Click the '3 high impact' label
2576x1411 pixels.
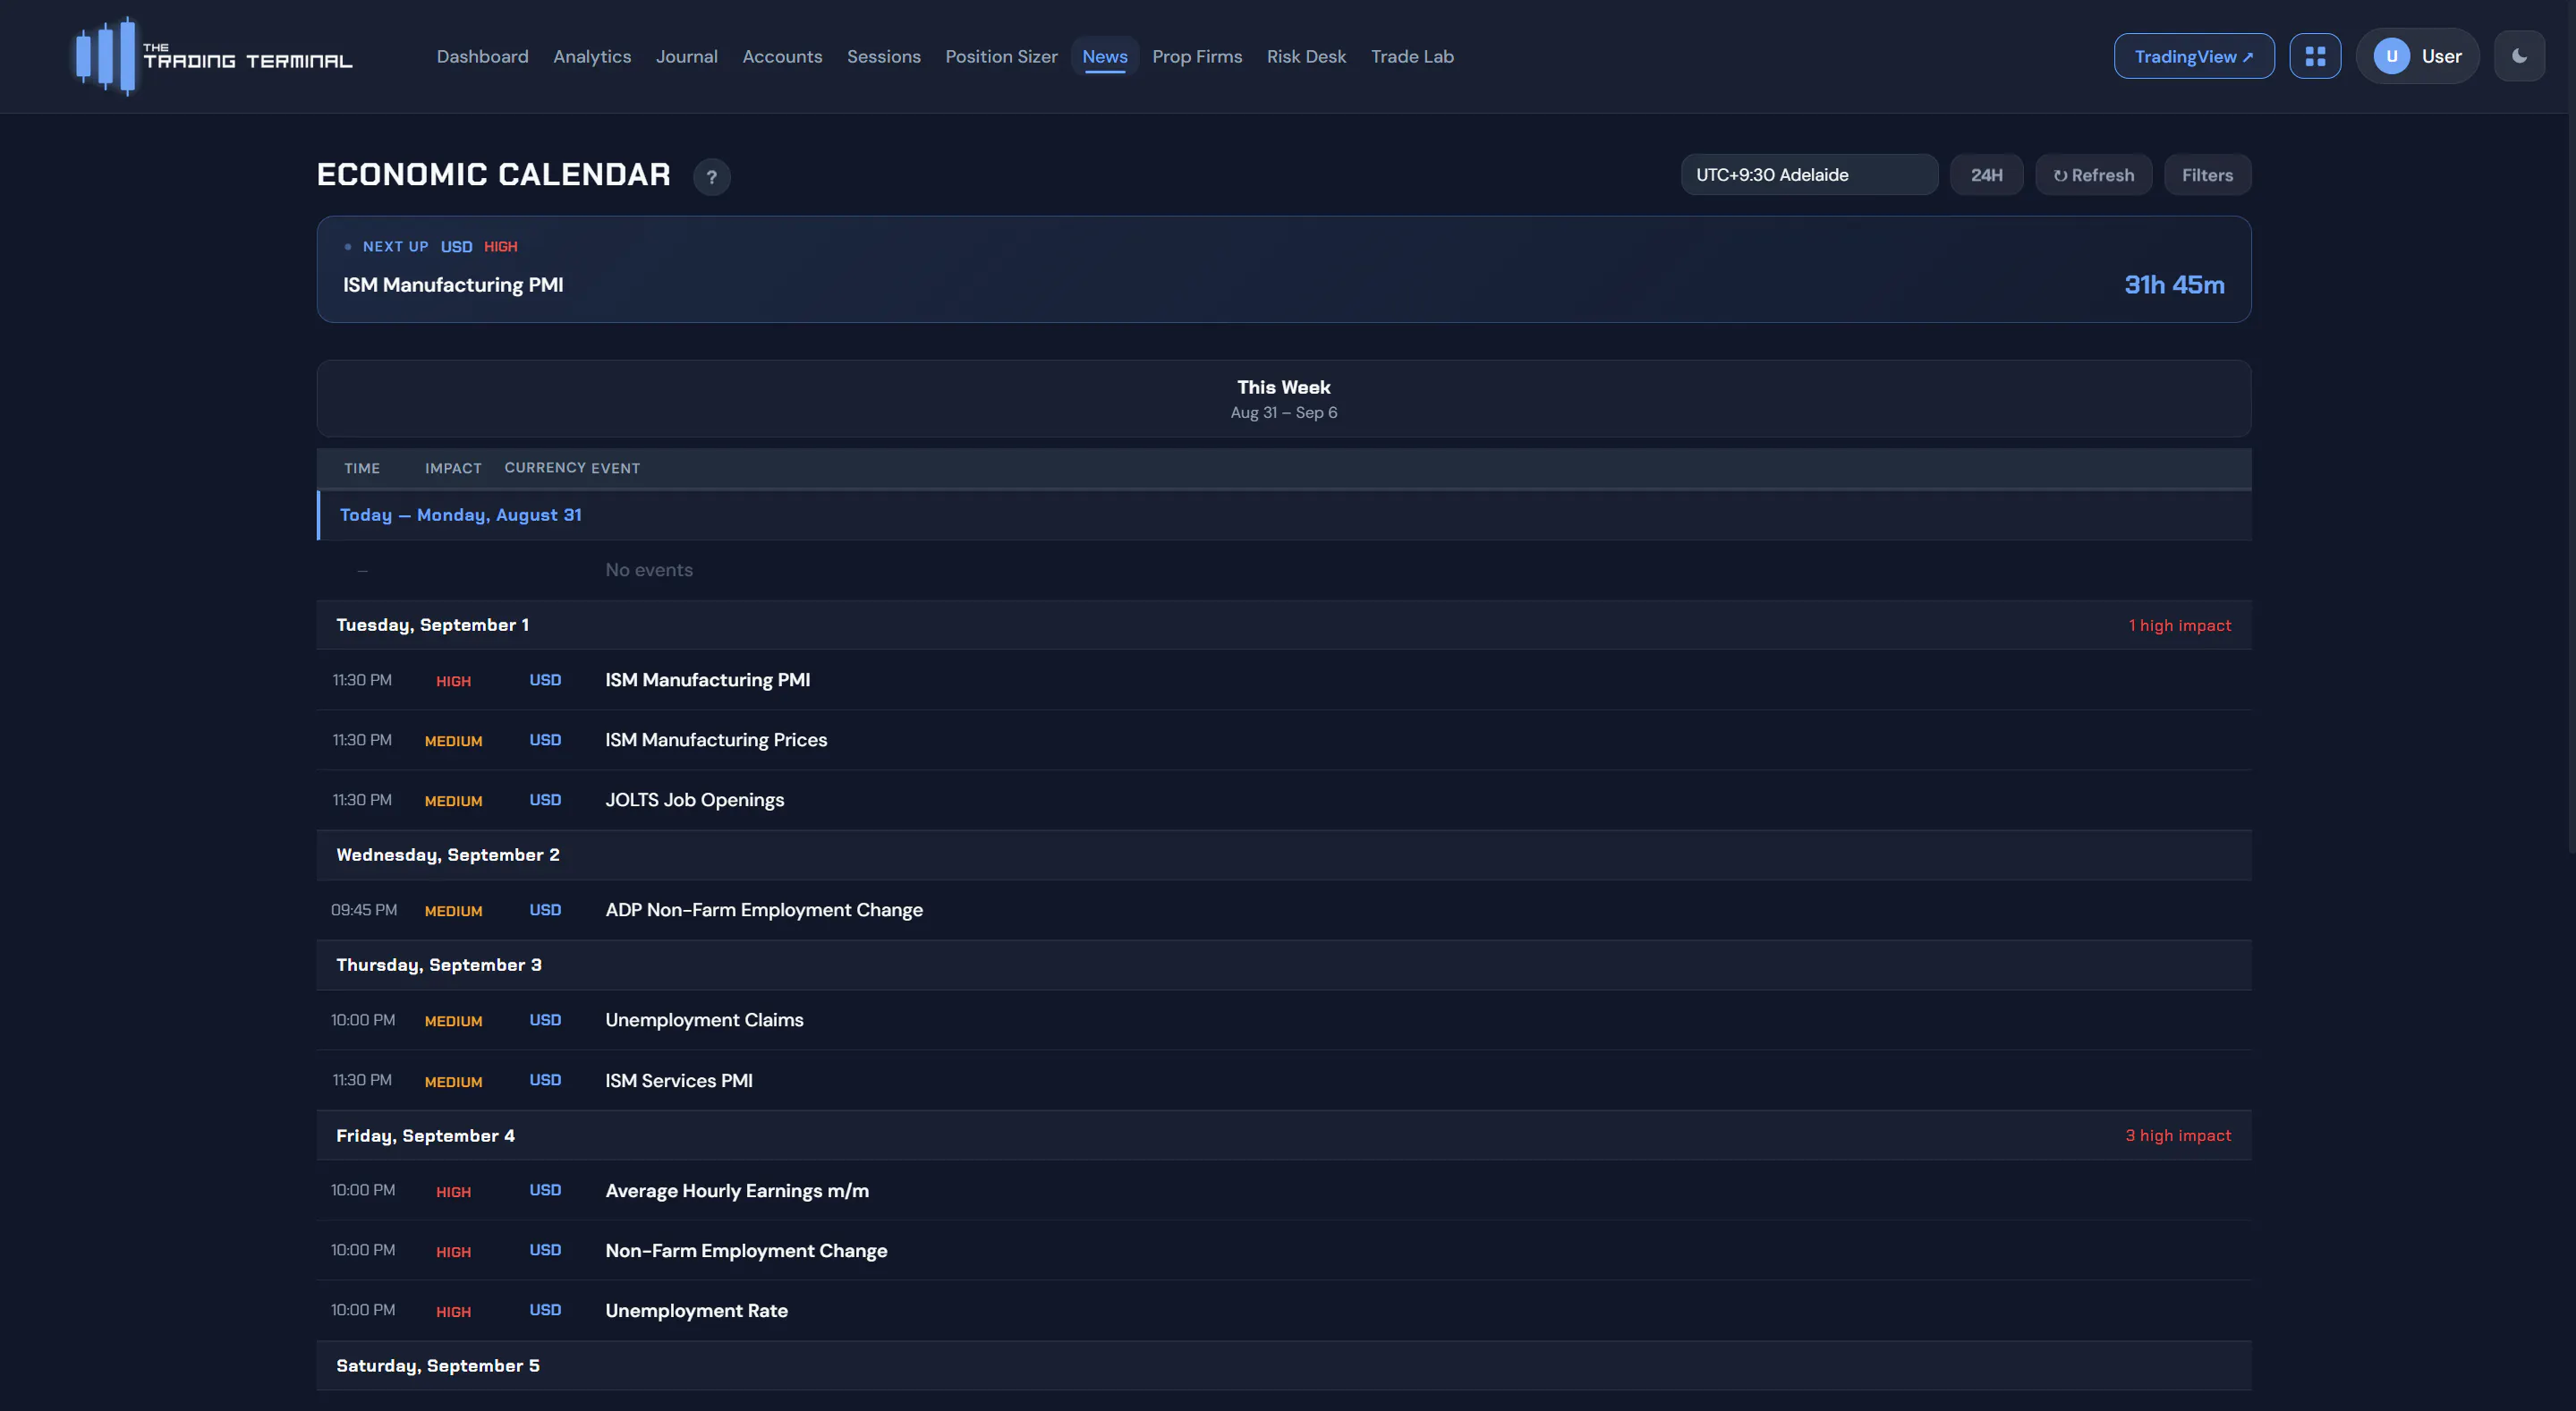click(x=2178, y=1135)
